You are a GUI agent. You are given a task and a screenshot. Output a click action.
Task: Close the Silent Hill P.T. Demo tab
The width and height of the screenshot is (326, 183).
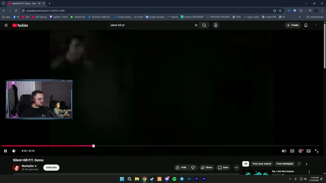tap(43, 3)
